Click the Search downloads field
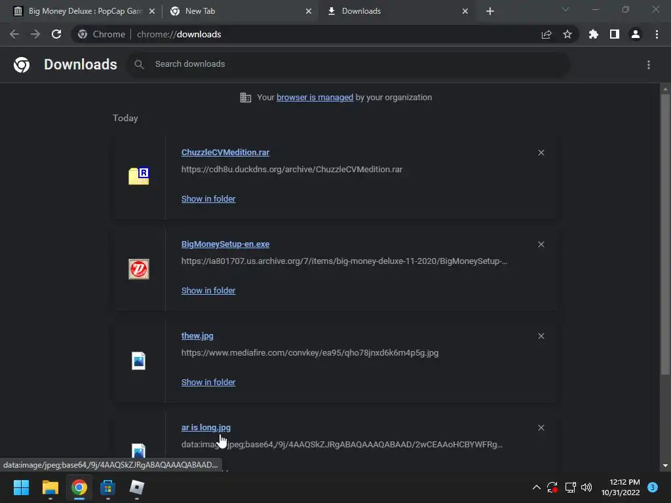 coord(349,64)
